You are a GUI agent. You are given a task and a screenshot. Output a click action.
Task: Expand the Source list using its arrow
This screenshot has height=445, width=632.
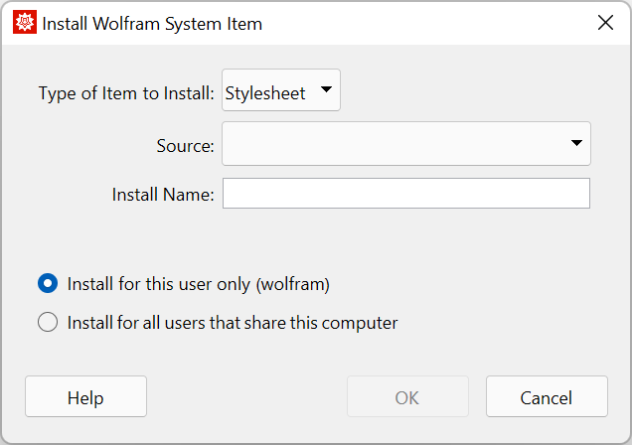coord(576,143)
